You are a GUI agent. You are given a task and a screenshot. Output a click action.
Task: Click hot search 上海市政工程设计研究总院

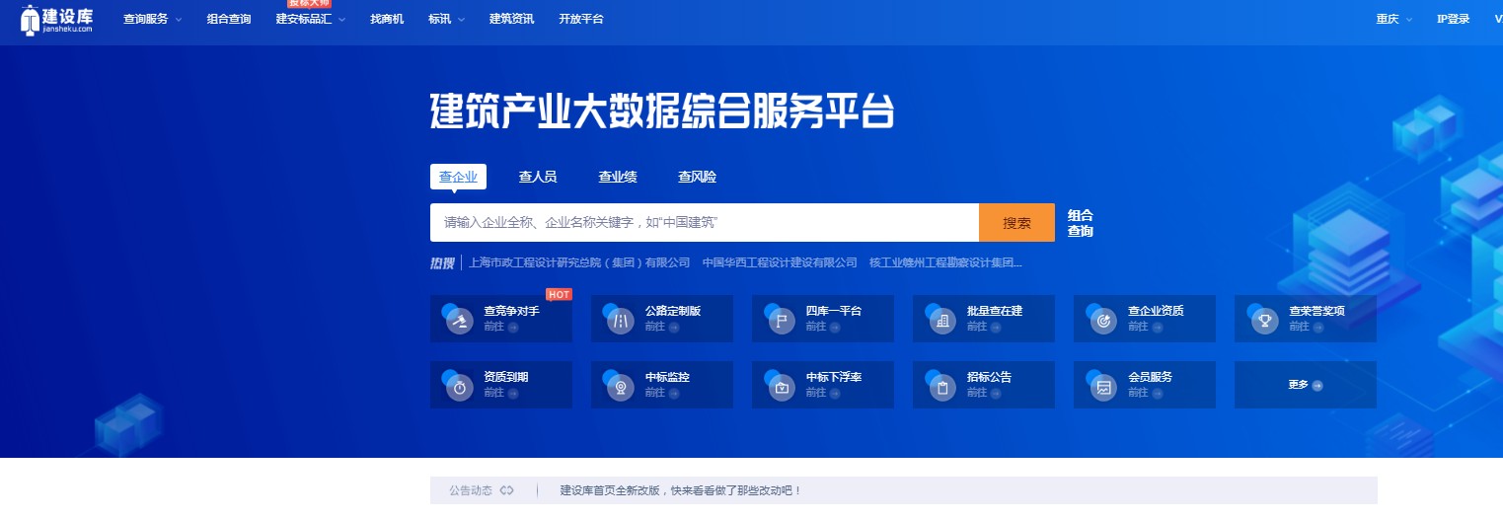579,262
